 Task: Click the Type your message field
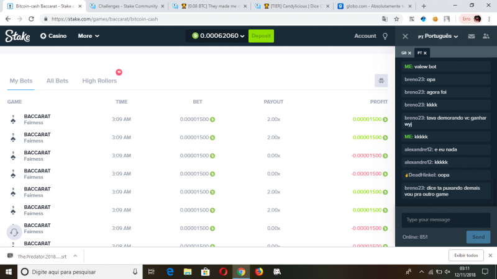445,220
